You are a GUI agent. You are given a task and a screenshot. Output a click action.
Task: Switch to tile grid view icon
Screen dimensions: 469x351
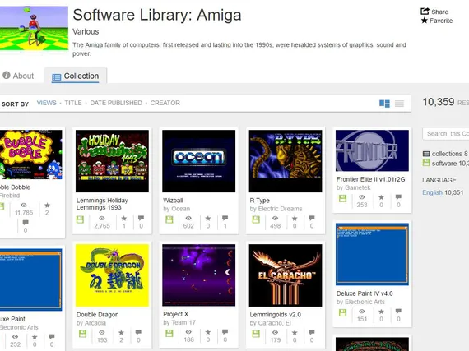point(384,104)
